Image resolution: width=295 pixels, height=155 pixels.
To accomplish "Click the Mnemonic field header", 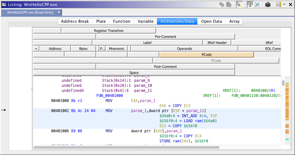I will [117, 49].
